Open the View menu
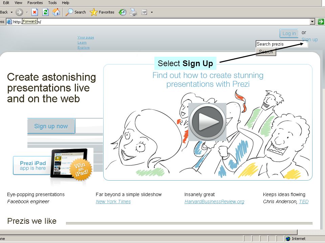This screenshot has height=243, width=325. [x=18, y=3]
